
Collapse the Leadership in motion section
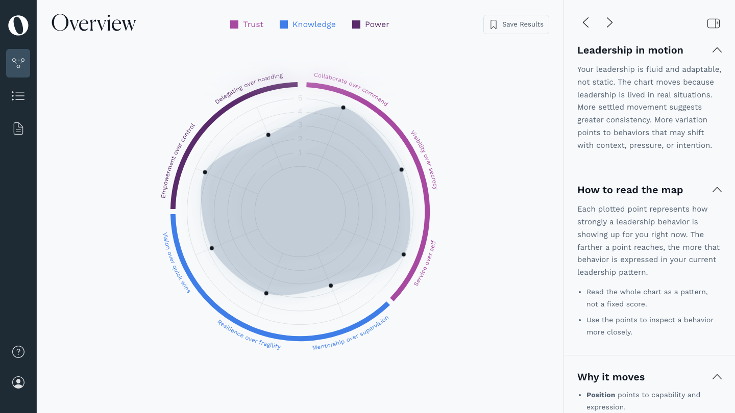point(717,50)
